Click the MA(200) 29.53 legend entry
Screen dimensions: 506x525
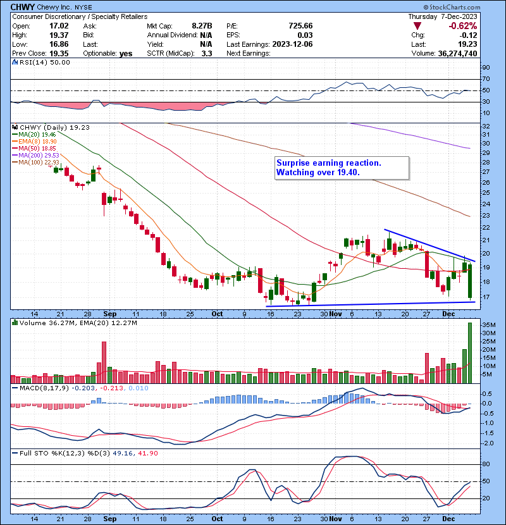point(35,156)
